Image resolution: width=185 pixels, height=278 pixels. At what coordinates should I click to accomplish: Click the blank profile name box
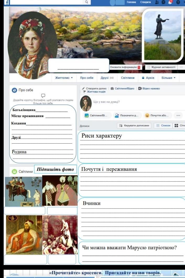[x=79, y=66]
